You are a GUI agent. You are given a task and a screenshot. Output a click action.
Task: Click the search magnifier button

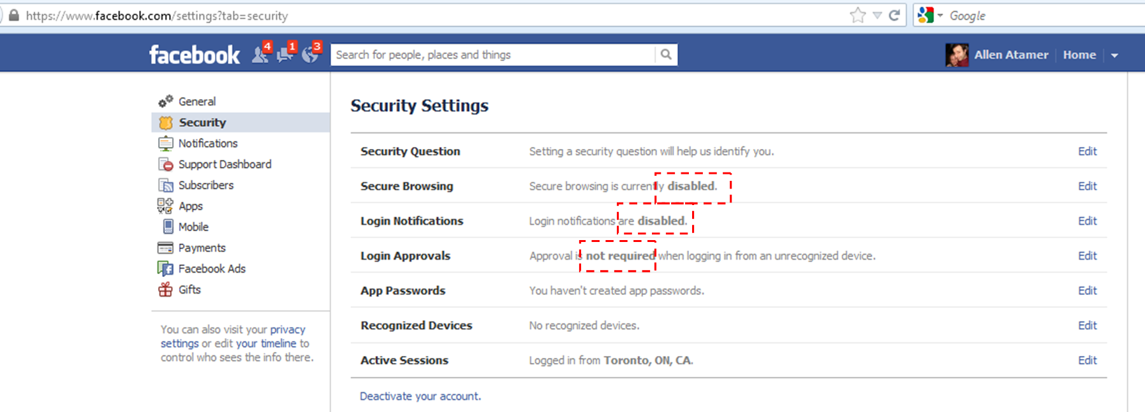(x=666, y=55)
